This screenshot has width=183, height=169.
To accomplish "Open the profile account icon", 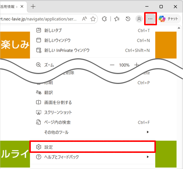I will tap(139, 19).
